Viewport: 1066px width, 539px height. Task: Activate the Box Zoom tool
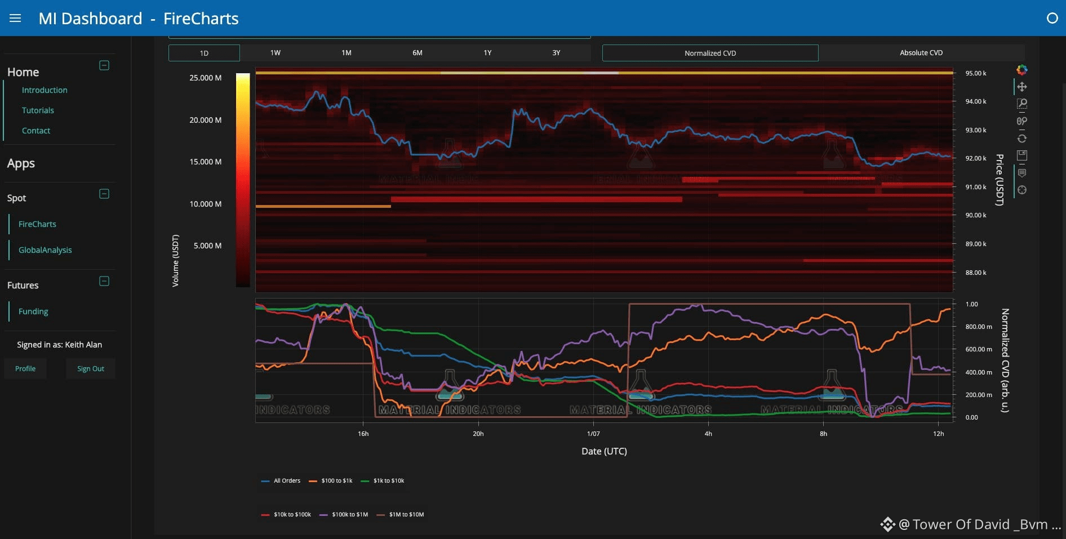pyautogui.click(x=1021, y=104)
